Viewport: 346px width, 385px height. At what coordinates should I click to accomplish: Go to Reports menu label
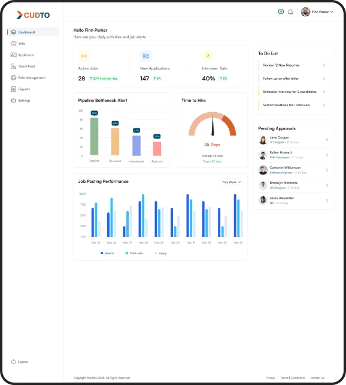24,89
